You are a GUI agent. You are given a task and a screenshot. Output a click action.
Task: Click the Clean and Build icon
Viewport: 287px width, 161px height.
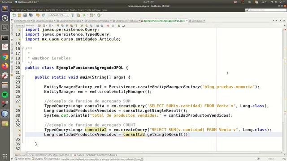point(78,15)
